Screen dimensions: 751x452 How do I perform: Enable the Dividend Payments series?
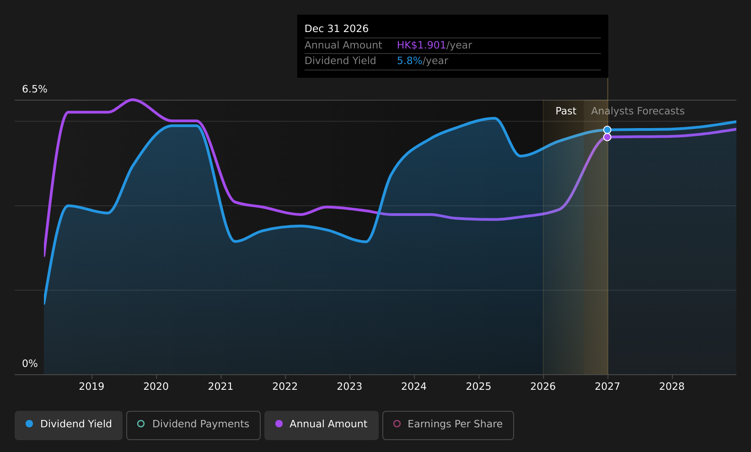(x=193, y=425)
